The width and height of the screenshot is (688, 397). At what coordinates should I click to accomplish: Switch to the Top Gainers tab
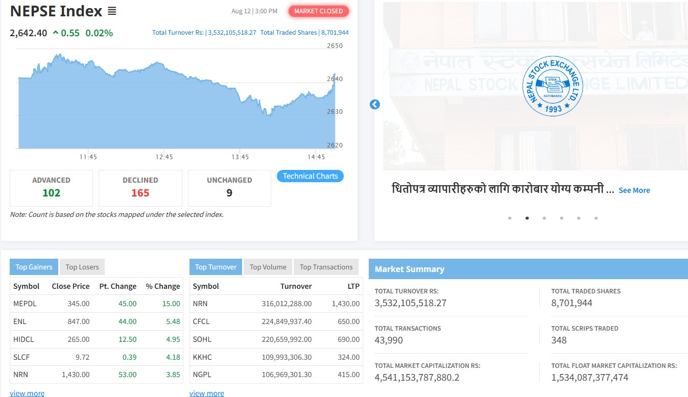click(34, 267)
